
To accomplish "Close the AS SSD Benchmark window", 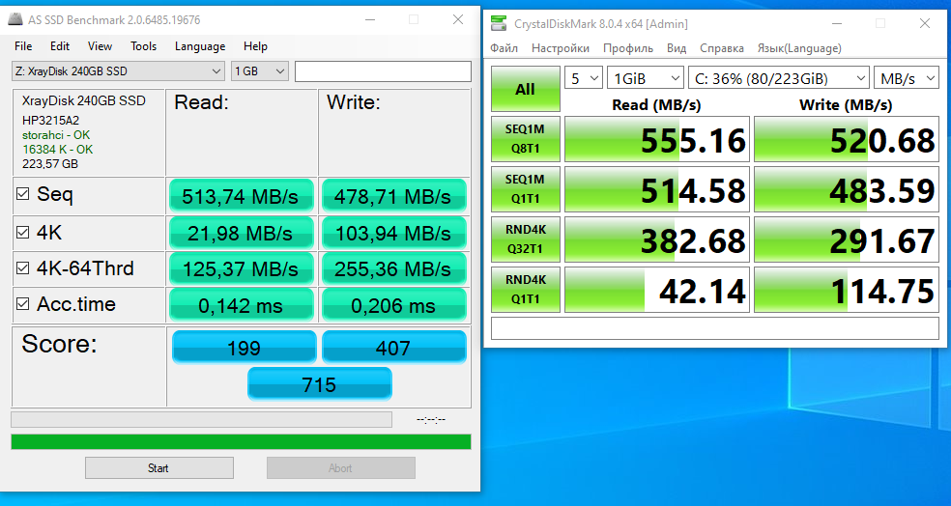I will pos(458,19).
